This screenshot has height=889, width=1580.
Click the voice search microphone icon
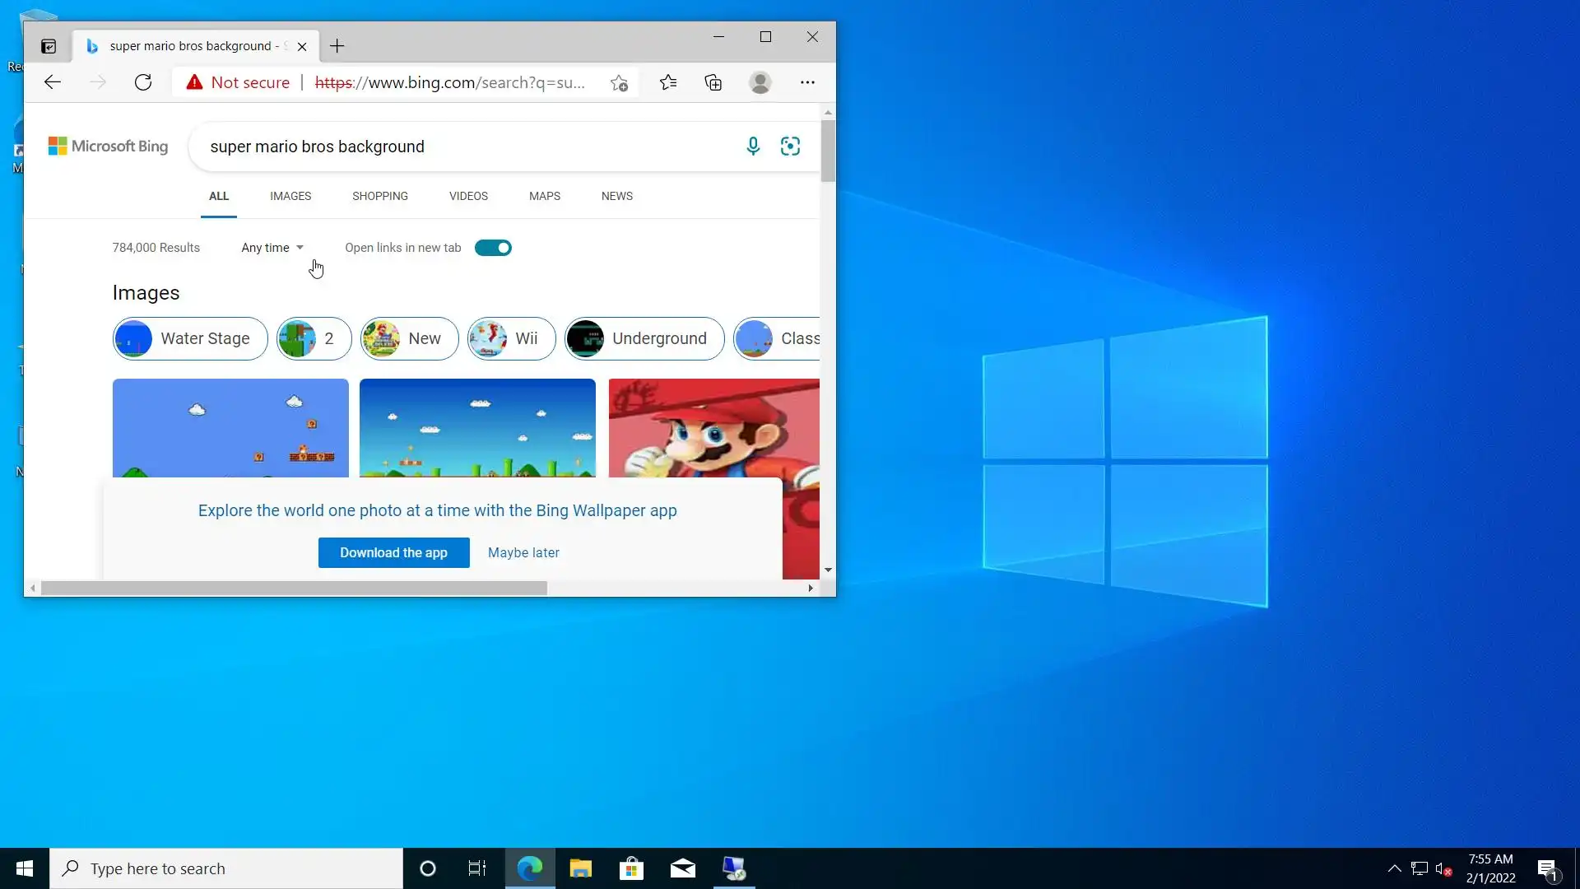point(752,147)
